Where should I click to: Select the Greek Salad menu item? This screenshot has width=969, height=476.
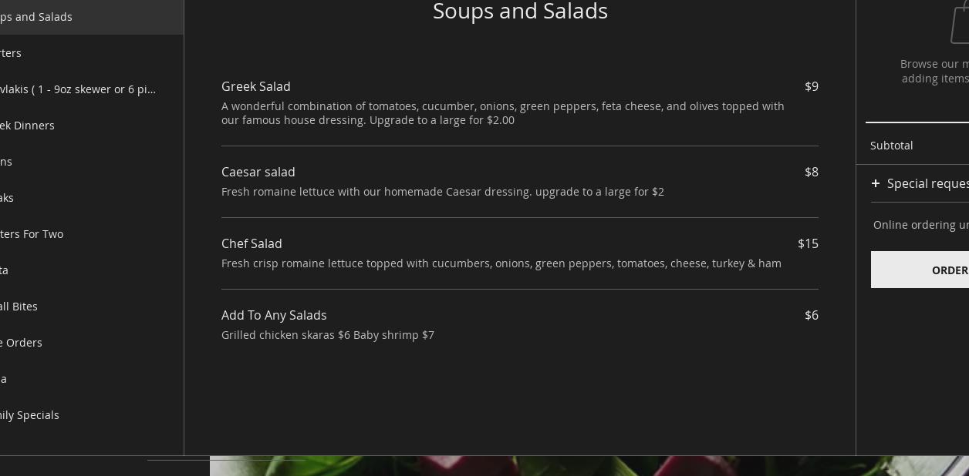256,86
